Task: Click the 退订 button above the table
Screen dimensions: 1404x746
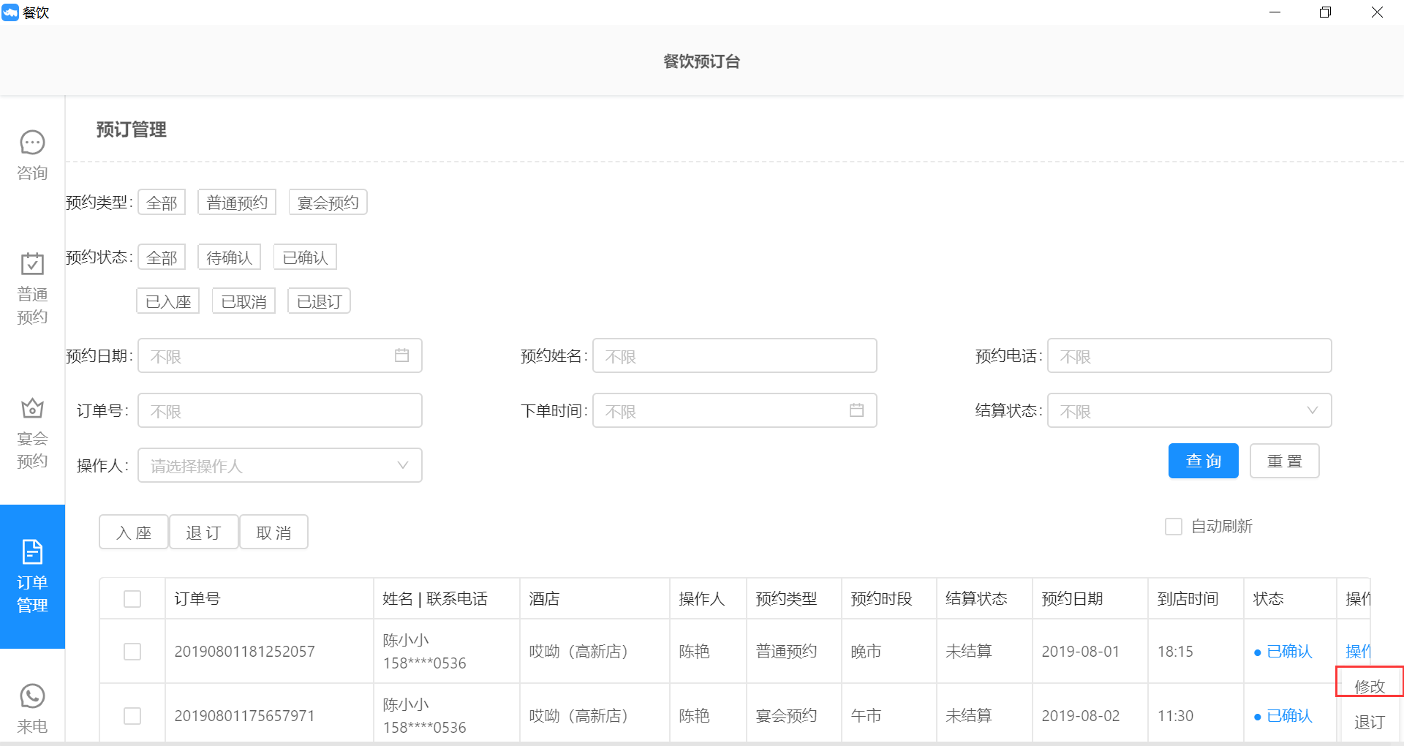Action: point(203,532)
